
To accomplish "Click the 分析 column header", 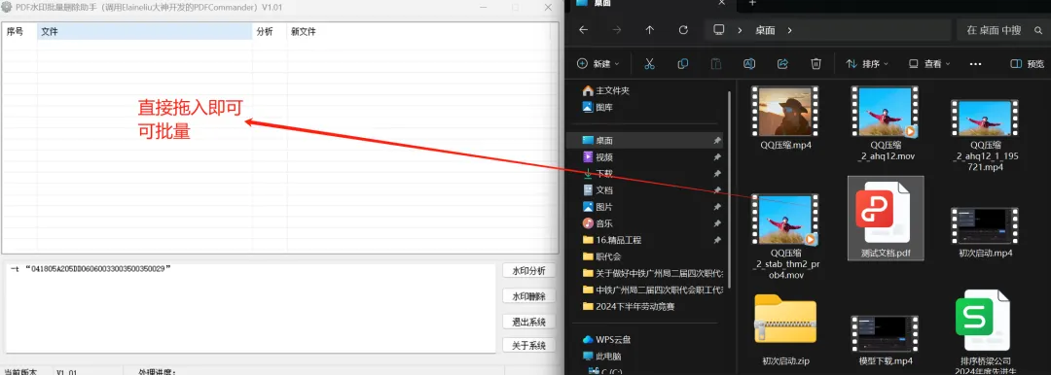I will (x=270, y=31).
